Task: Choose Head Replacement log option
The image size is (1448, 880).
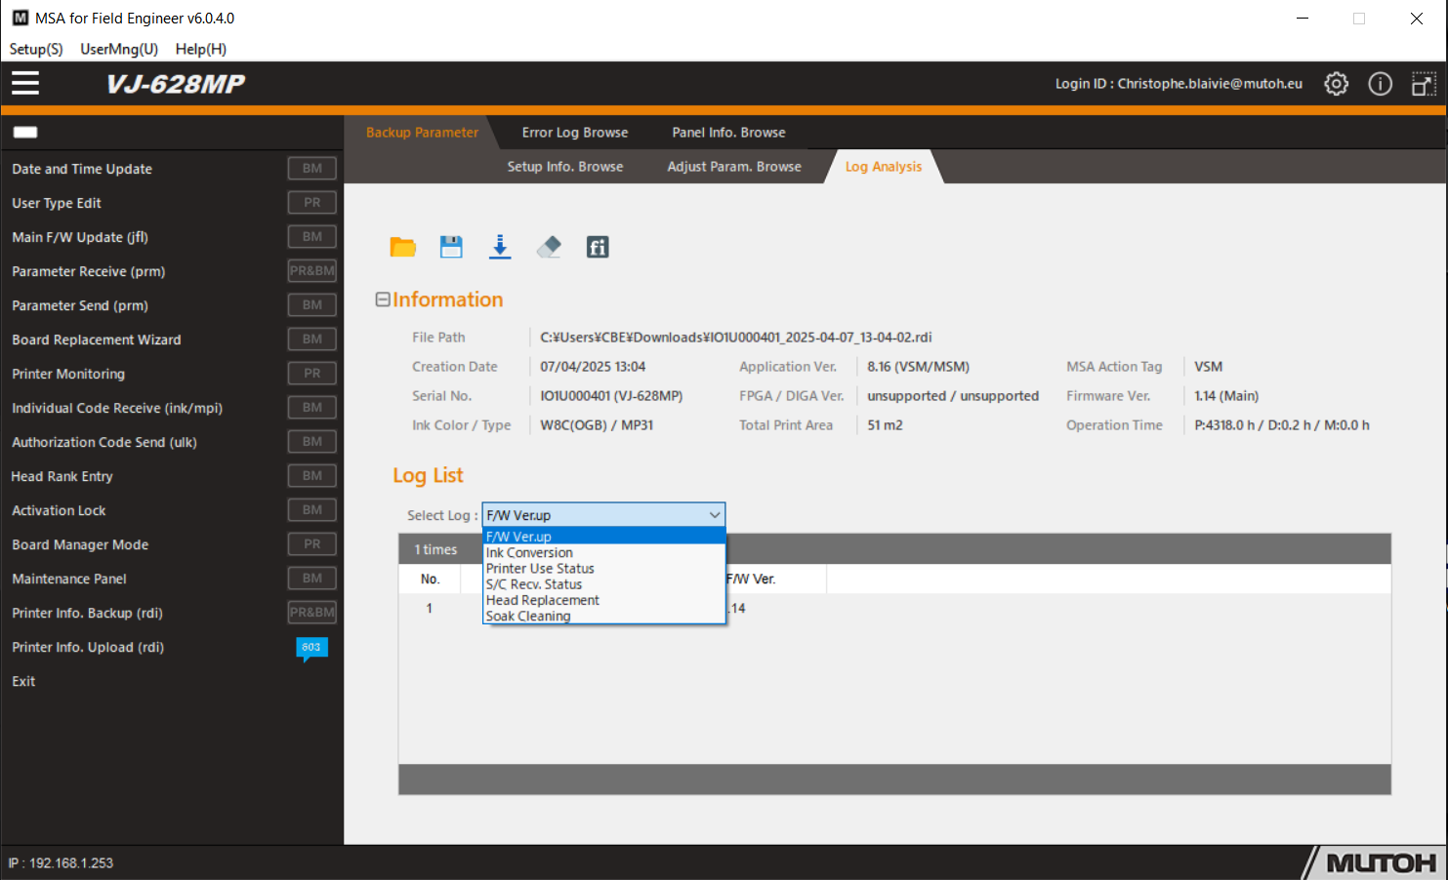Action: click(603, 600)
